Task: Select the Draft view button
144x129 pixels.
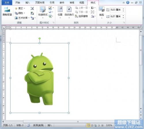Action: [103, 125]
